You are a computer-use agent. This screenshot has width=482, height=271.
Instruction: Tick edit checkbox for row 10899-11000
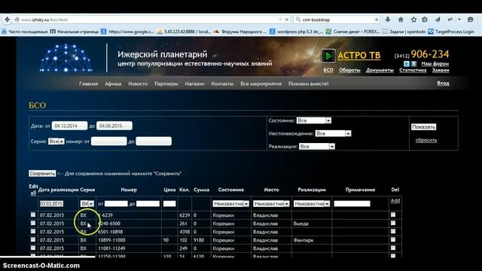click(33, 239)
